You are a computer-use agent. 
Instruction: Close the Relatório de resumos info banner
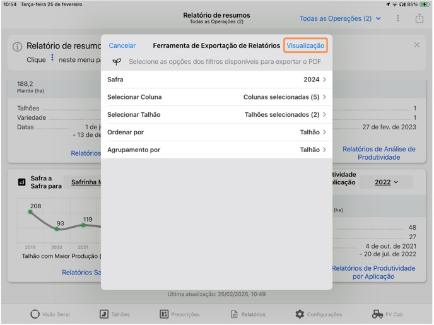click(x=416, y=45)
